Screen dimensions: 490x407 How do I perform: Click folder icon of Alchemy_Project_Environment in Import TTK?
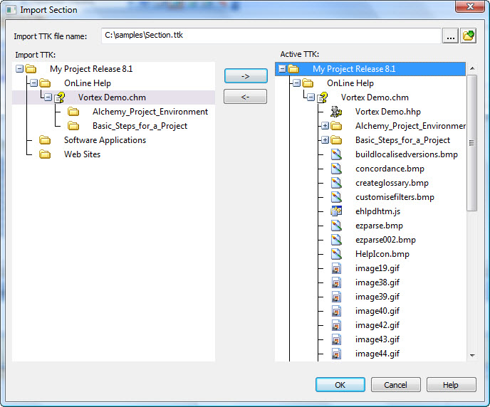(x=73, y=112)
